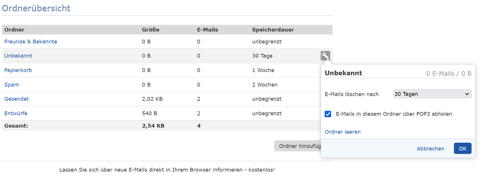This screenshot has width=495, height=180.
Task: Go to the Papierkorb folder
Action: pos(18,70)
